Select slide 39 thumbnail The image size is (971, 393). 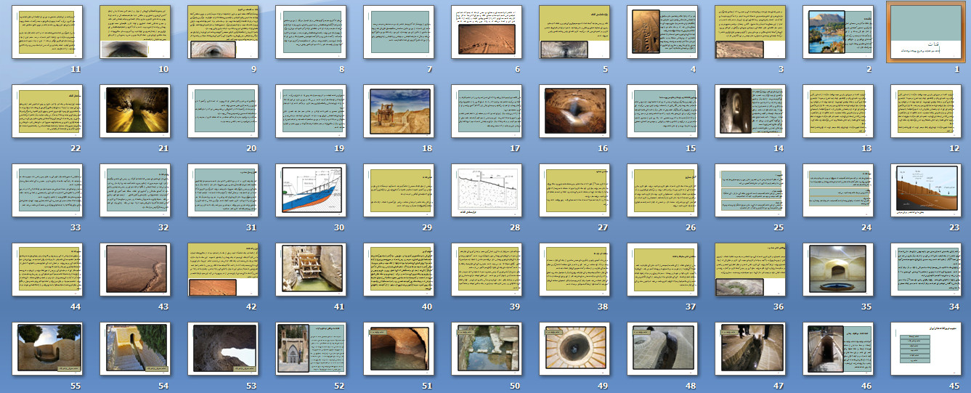pyautogui.click(x=487, y=270)
